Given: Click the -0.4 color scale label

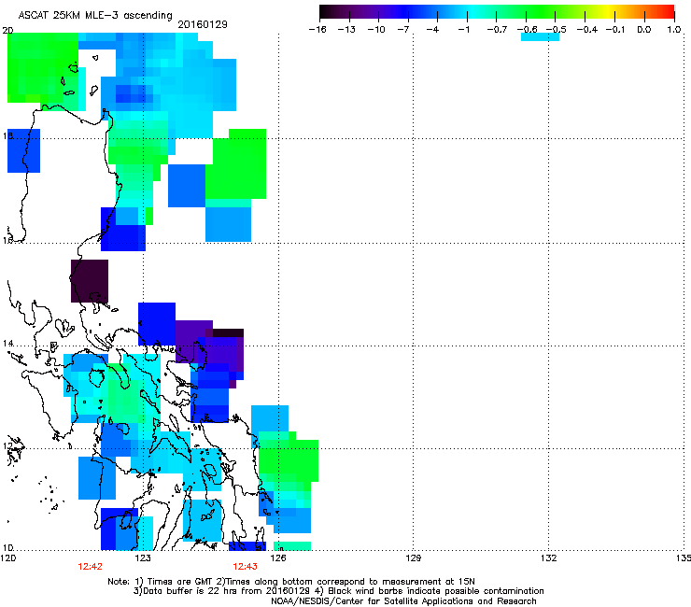Looking at the screenshot, I should (587, 30).
